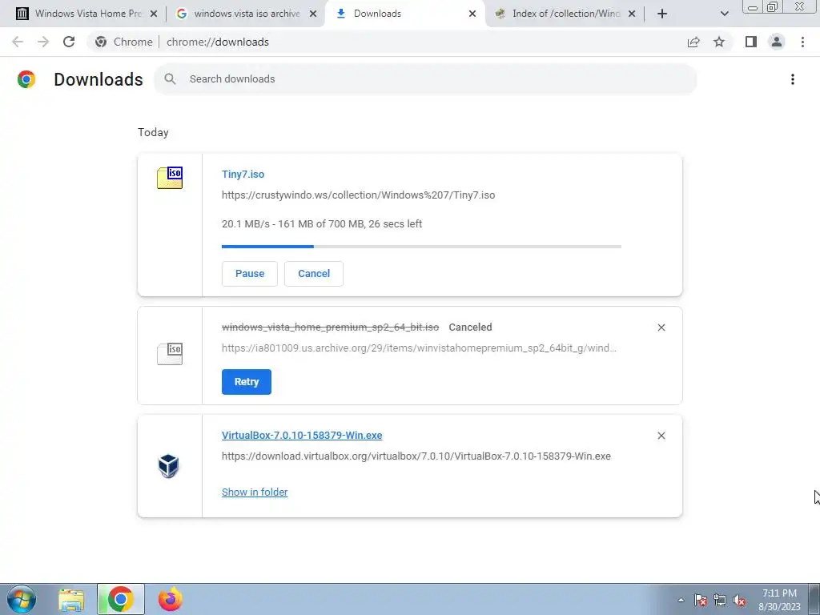Remove canceled Vista ISO from list
Viewport: 820px width, 615px height.
pos(661,328)
